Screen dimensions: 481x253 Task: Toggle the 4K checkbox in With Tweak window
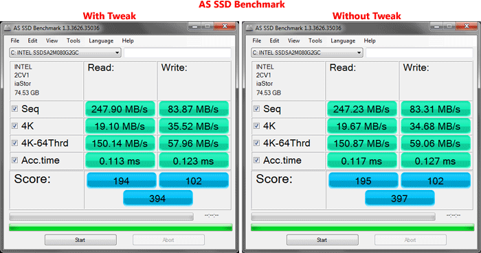14,125
